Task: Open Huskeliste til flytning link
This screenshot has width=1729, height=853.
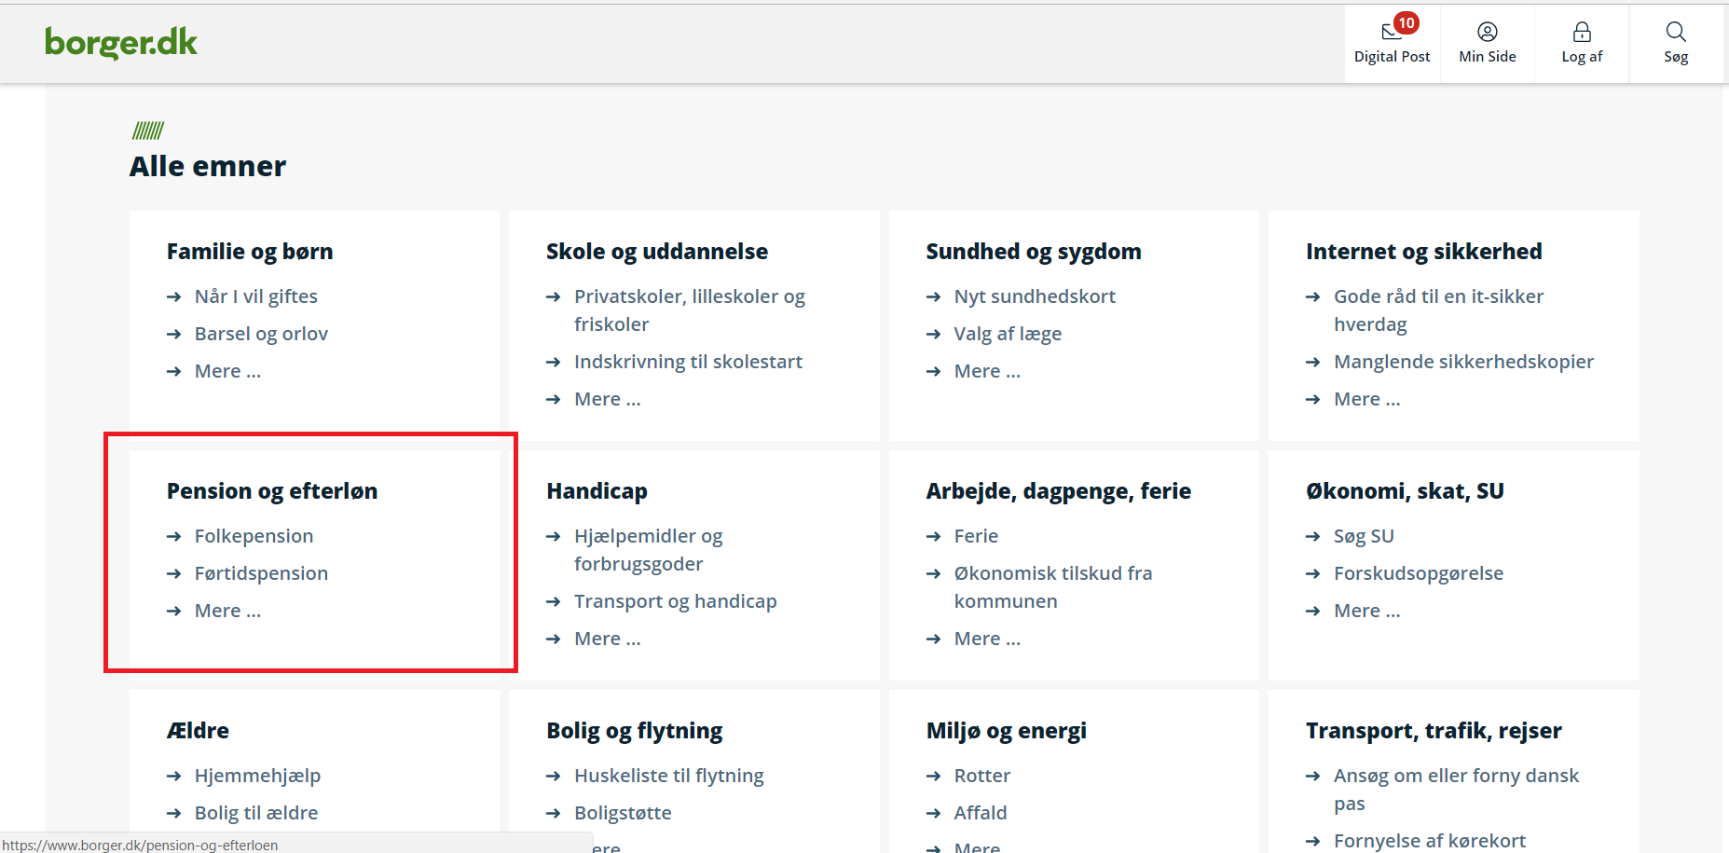Action: tap(668, 776)
